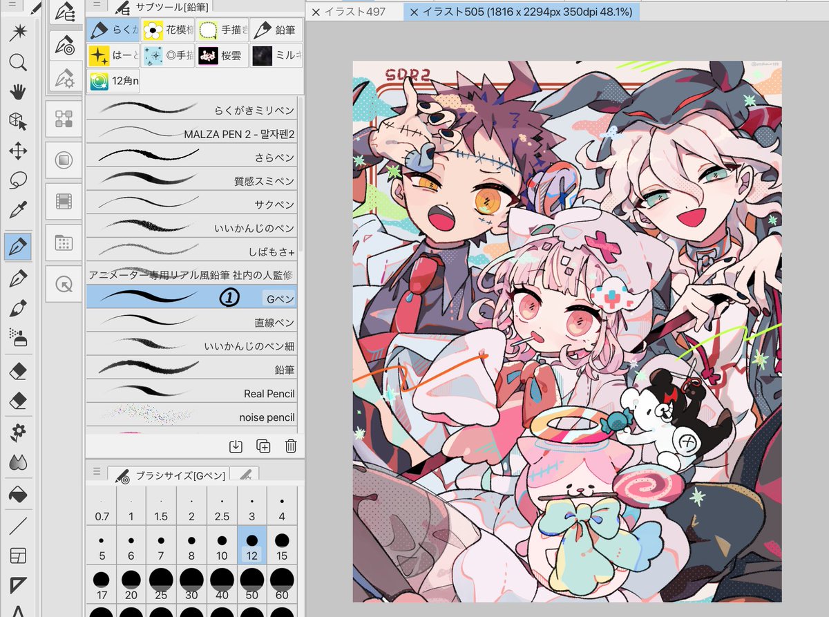Select the 手描き sub tool group
829x617 pixels.
tap(222, 30)
